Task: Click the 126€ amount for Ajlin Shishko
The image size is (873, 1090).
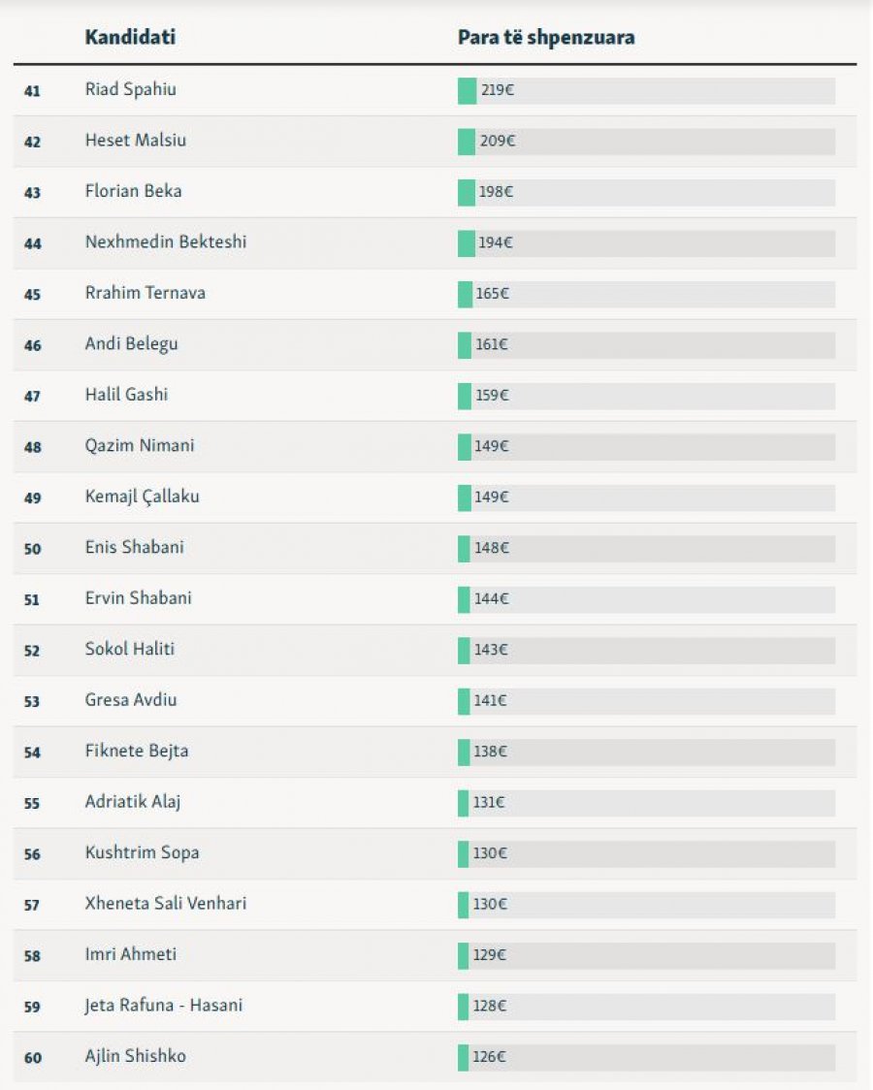Action: point(491,1057)
